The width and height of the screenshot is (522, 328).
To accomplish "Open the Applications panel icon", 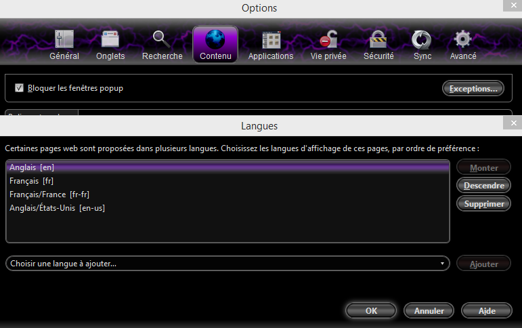I will 271,40.
